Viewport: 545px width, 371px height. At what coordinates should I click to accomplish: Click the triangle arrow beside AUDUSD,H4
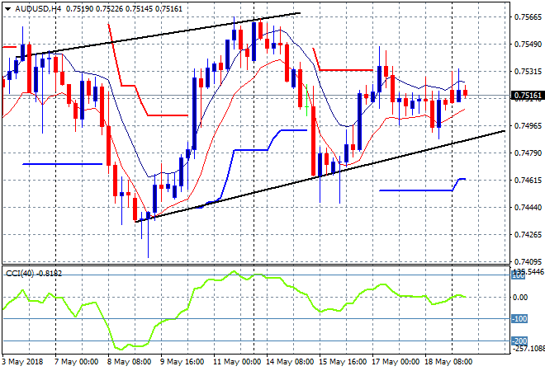coord(7,9)
